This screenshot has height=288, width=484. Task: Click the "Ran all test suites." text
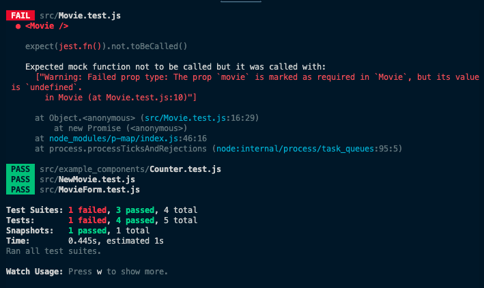pyautogui.click(x=53, y=250)
